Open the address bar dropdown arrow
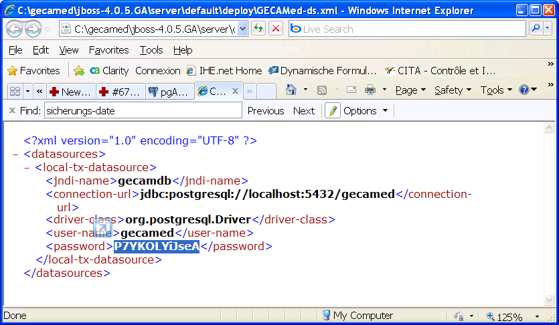Viewport: 559px width, 325px height. tap(242, 29)
